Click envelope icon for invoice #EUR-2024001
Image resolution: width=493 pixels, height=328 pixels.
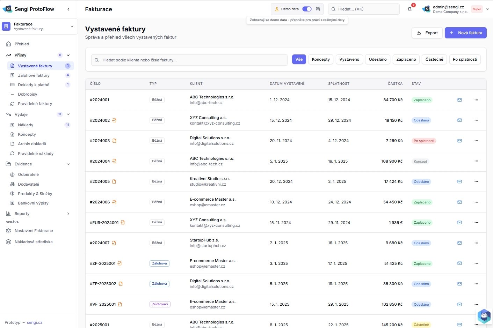tap(459, 223)
